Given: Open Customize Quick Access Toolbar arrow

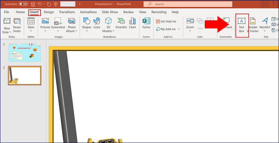Looking at the screenshot, I should (80, 4).
